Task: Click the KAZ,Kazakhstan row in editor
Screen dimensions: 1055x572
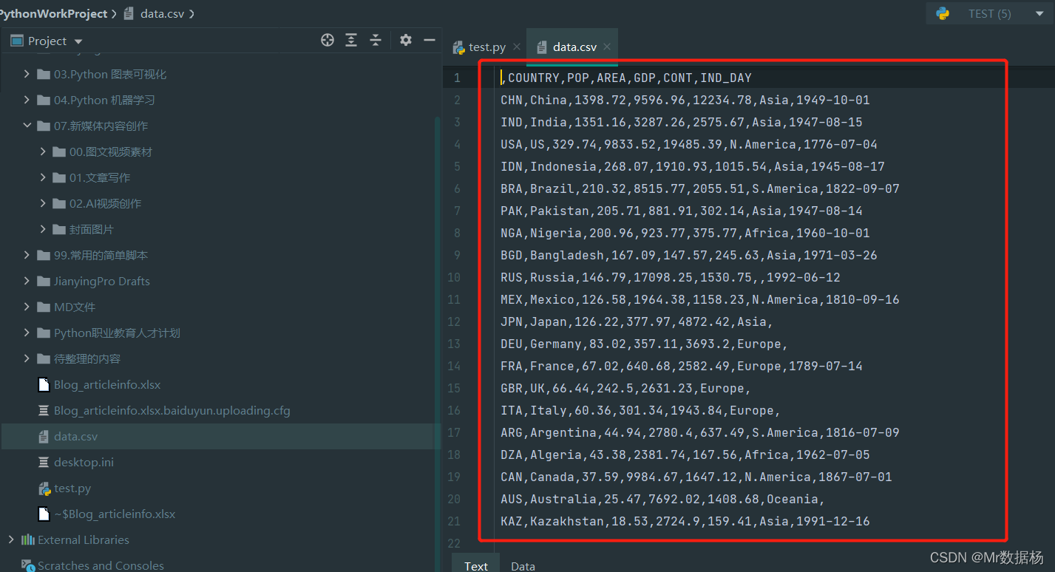Action: (685, 521)
